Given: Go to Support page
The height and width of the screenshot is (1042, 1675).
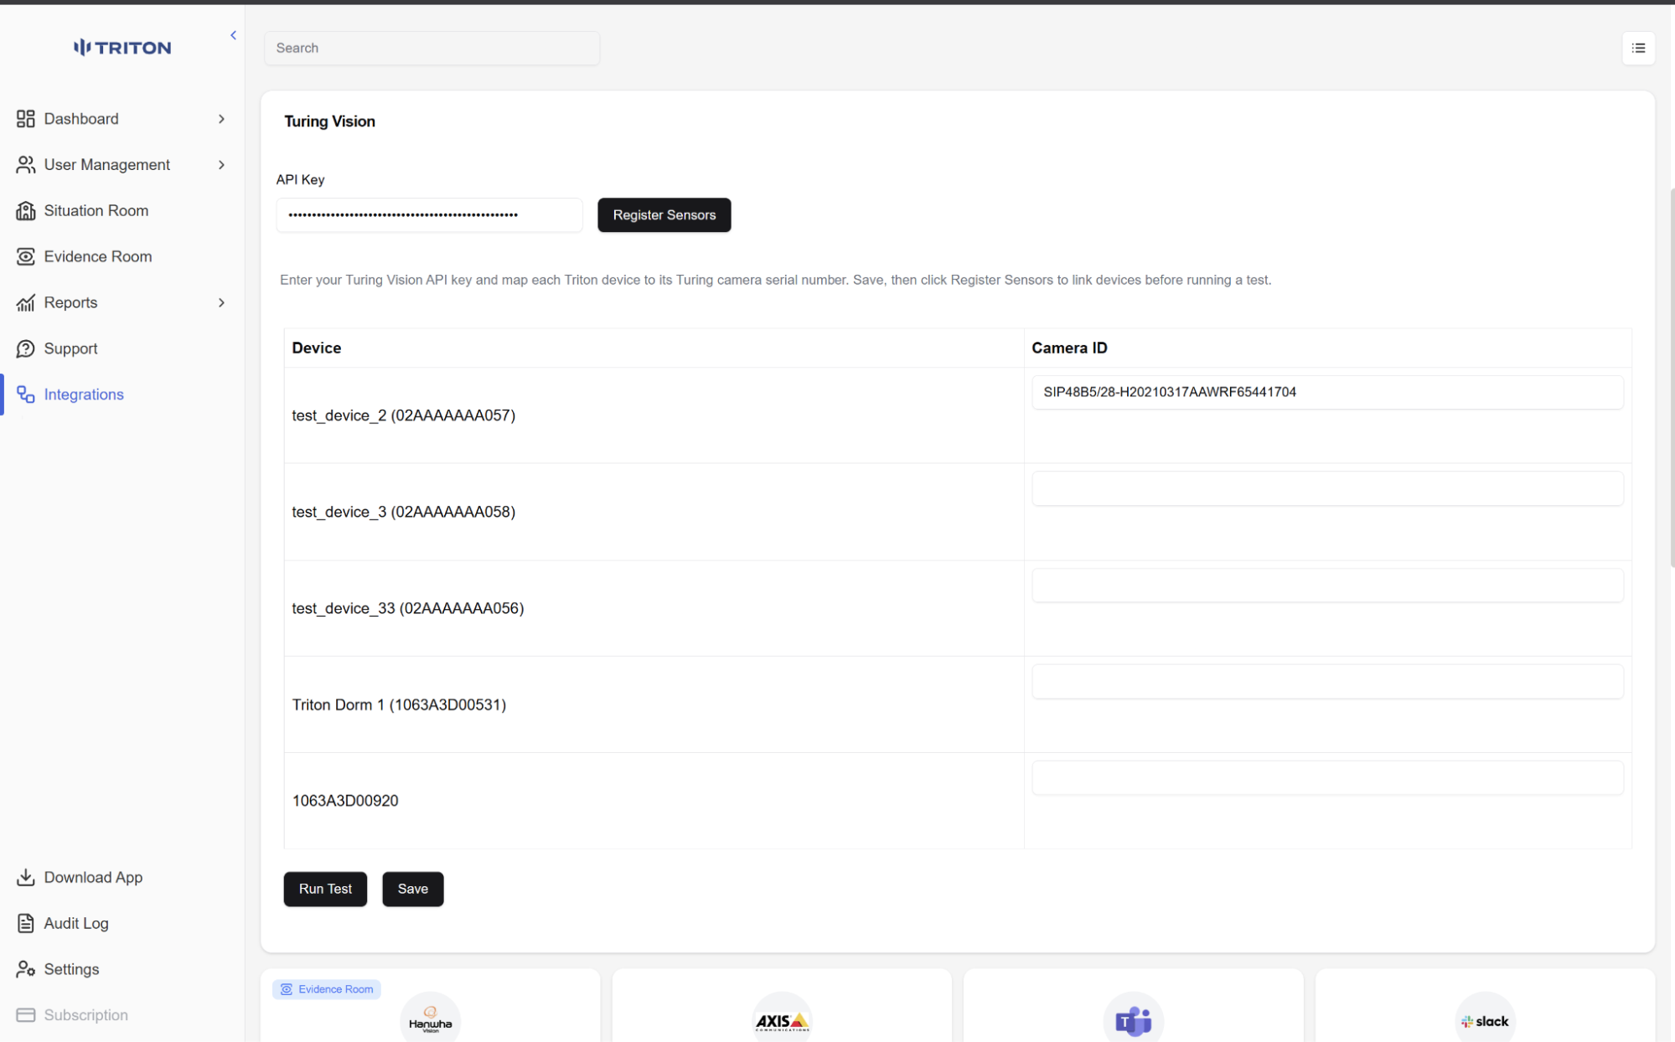Looking at the screenshot, I should click(x=70, y=349).
